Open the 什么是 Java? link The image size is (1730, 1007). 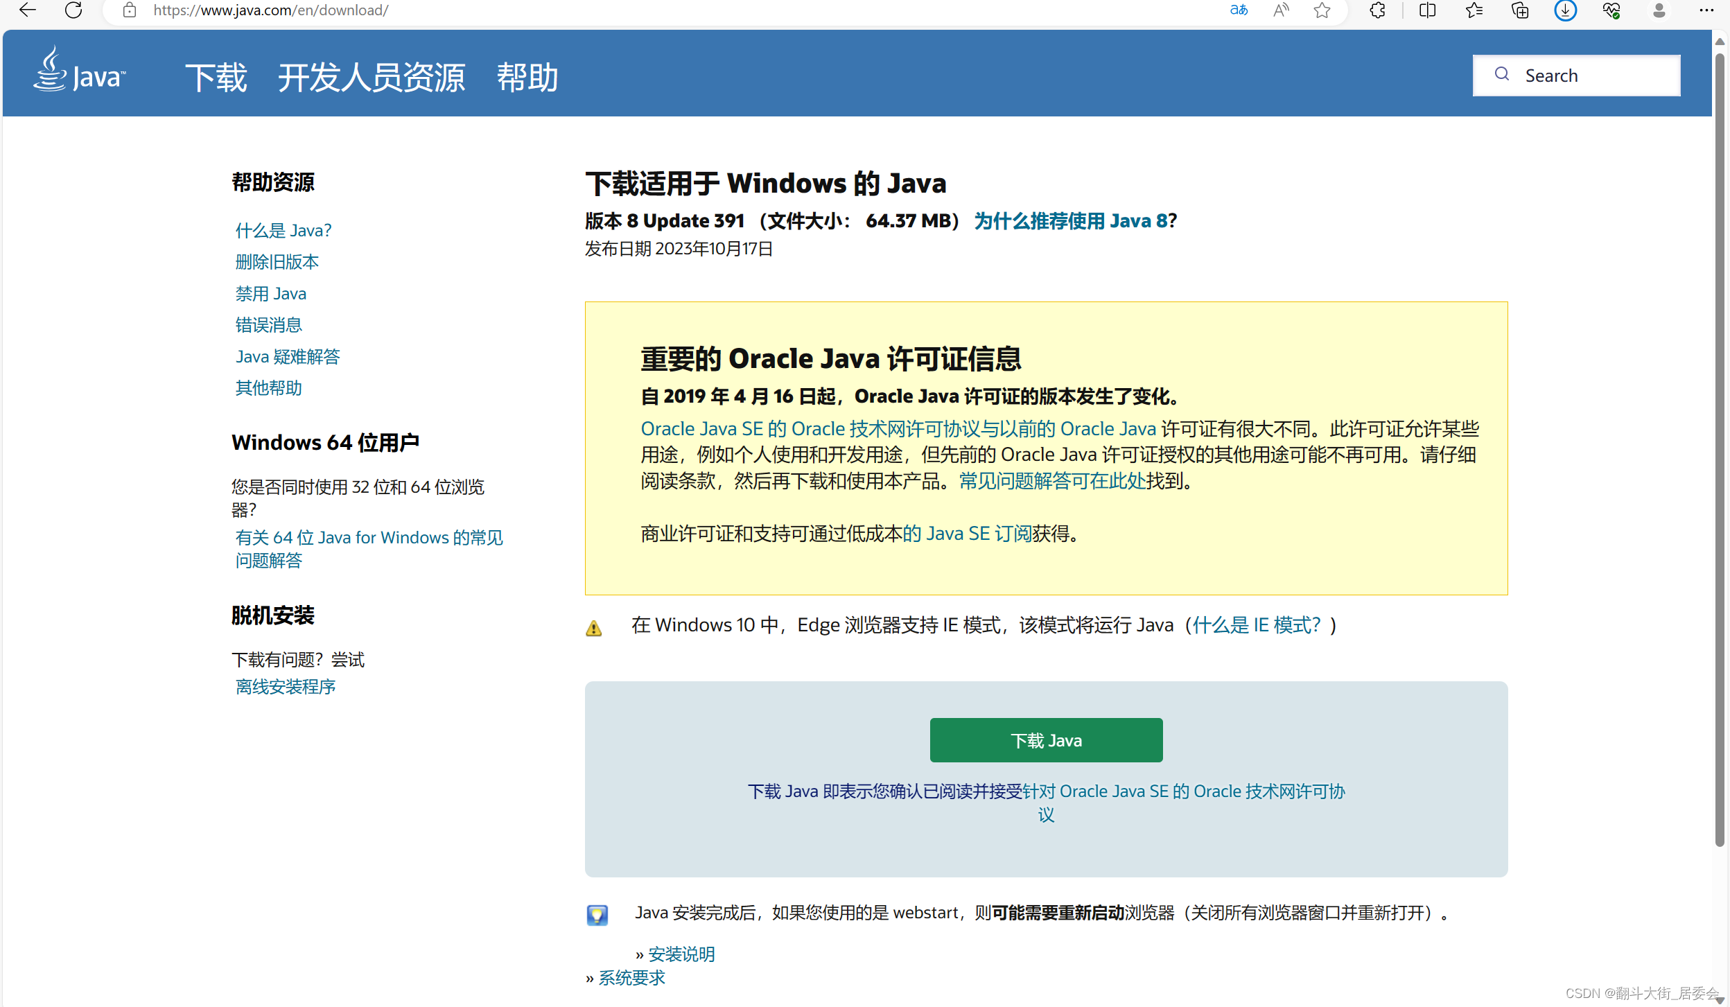[283, 230]
